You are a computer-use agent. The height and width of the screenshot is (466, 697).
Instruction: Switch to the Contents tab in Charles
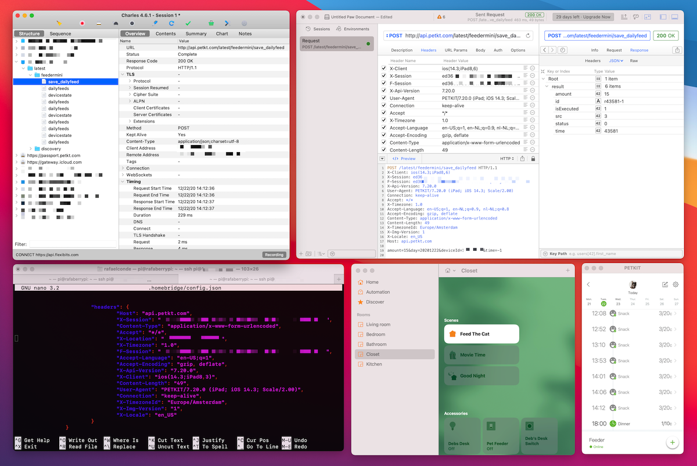(x=166, y=34)
